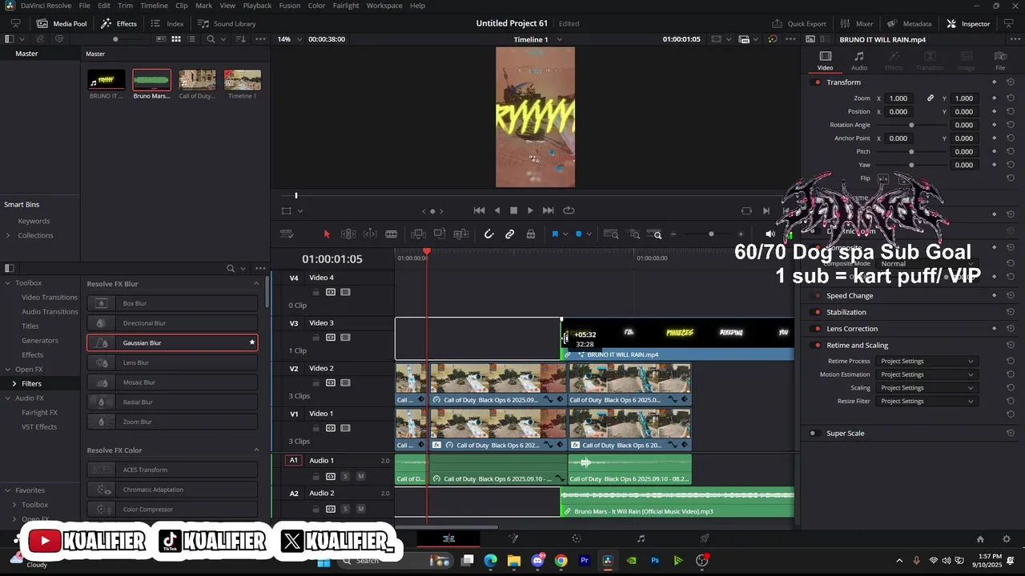Open the Fairlight page music icon
Viewport: 1025px width, 576px height.
pyautogui.click(x=641, y=538)
